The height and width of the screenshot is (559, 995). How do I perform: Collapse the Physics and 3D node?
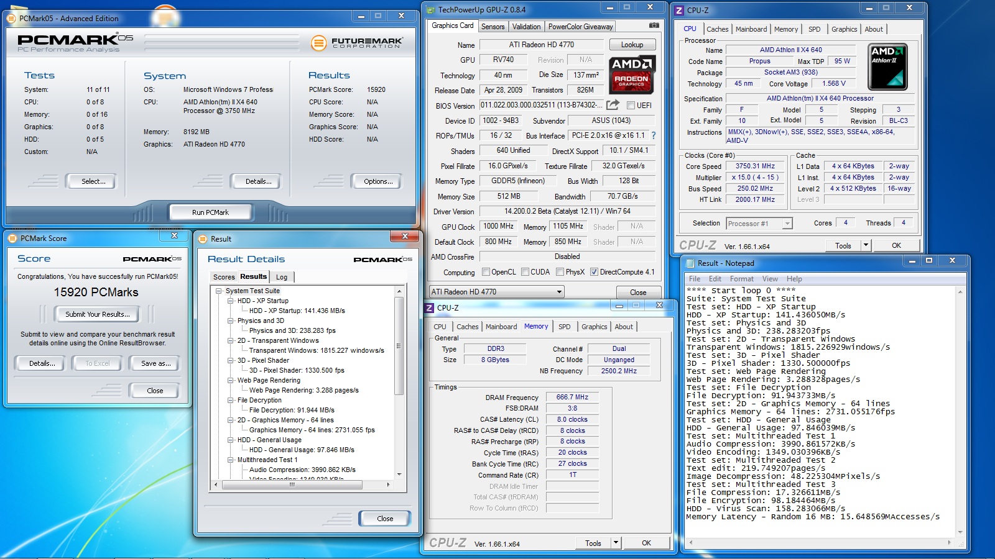point(231,321)
